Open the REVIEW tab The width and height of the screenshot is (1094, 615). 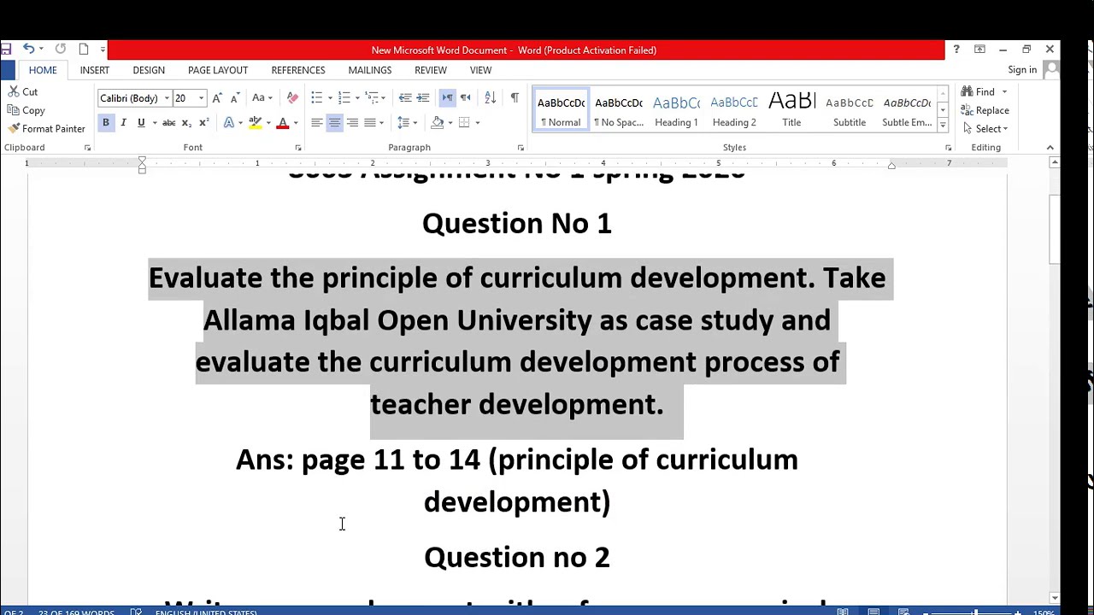431,70
